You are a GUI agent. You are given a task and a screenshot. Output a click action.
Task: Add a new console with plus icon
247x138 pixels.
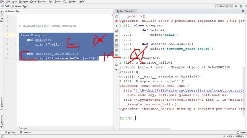point(117,69)
